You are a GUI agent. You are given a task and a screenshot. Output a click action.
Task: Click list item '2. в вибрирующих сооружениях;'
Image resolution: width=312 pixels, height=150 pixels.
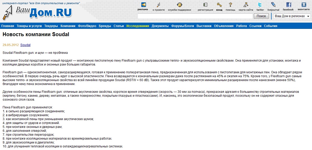point(26,115)
